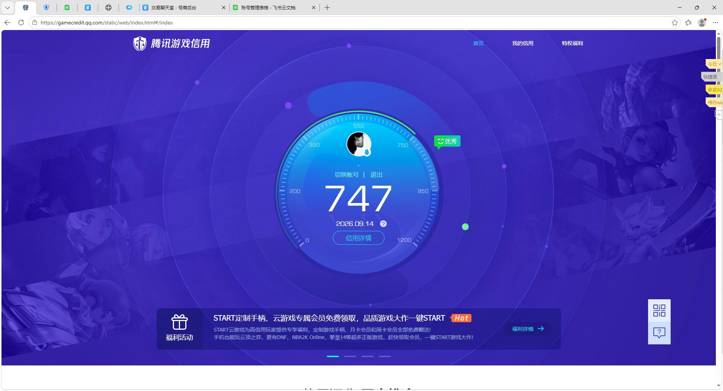The height and width of the screenshot is (391, 723).
Task: Switch to the blue chat bubble pinned tab
Action: 129,8
